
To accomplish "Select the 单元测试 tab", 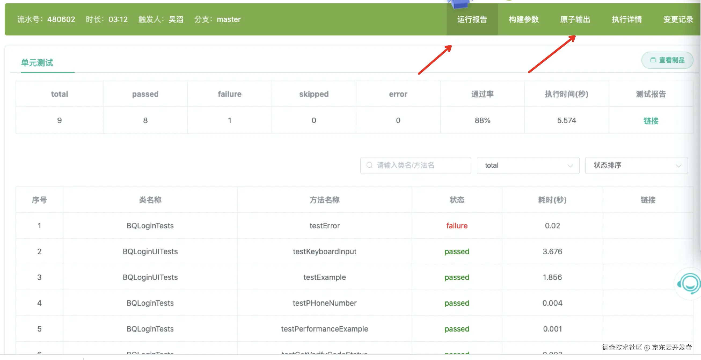I will [37, 63].
